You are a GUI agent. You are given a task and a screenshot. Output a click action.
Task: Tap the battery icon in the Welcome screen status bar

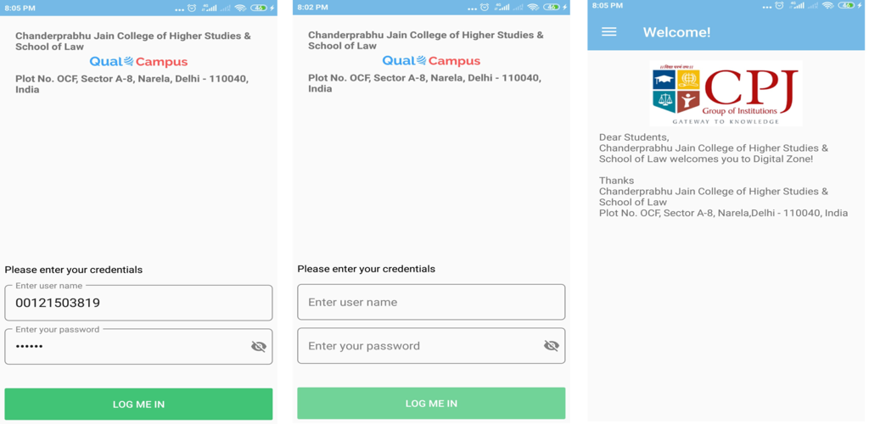click(848, 6)
